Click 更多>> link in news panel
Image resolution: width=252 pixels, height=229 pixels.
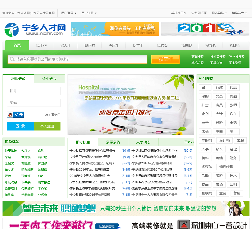pyautogui.click(x=189, y=142)
